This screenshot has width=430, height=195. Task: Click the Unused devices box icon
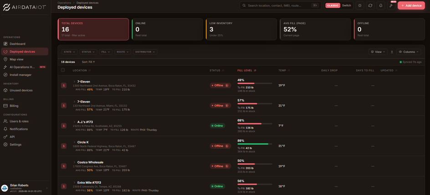(5, 90)
